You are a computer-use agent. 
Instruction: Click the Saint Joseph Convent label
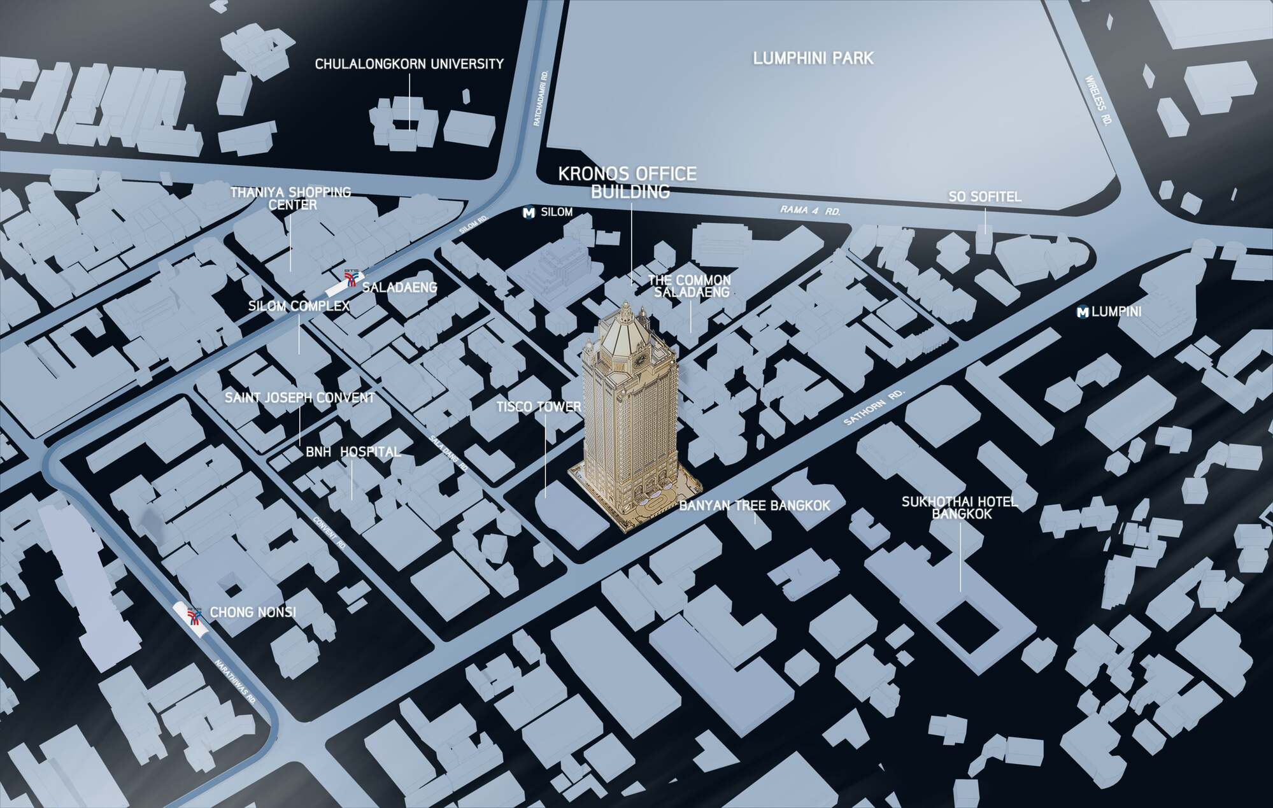299,398
